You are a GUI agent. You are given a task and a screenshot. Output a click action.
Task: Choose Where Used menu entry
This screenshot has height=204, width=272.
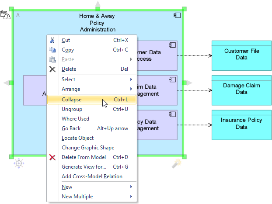click(75, 119)
